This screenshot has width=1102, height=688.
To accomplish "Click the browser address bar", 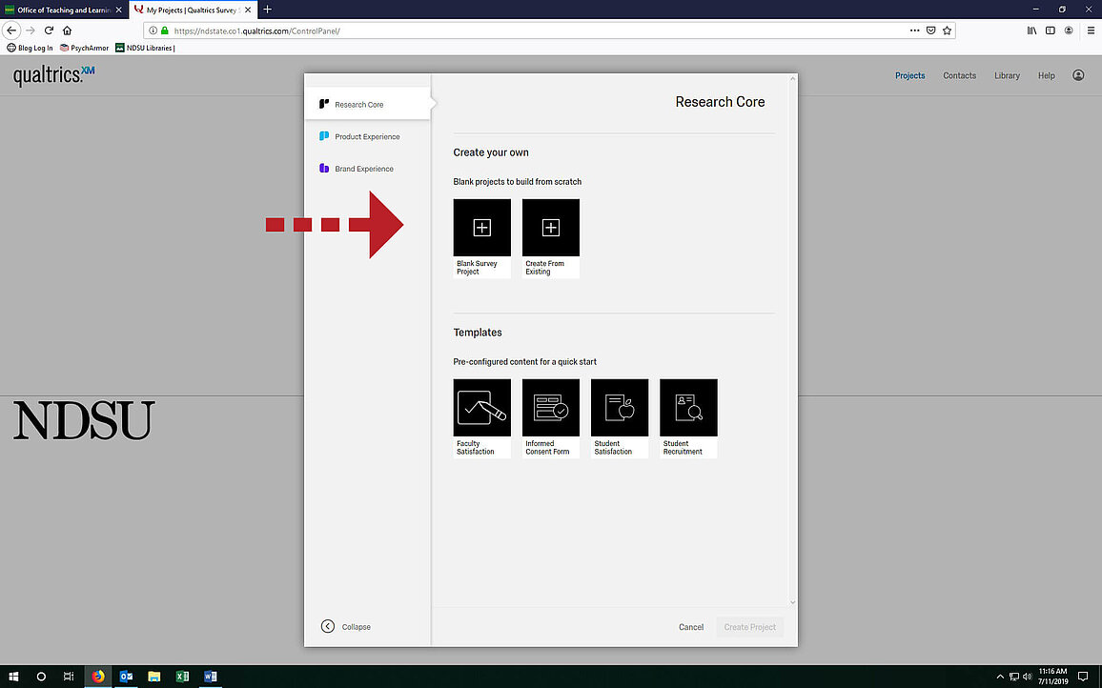I will [534, 30].
